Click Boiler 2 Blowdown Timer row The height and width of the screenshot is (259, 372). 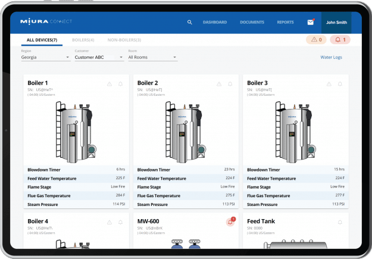click(186, 170)
